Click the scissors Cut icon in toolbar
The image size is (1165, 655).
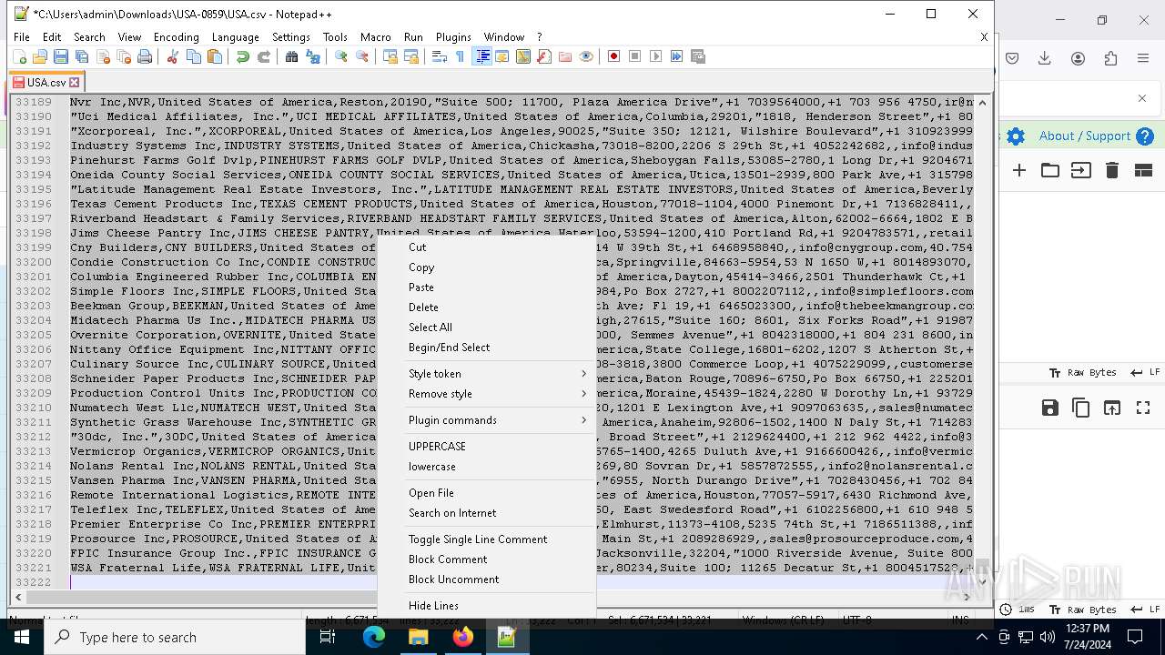[172, 56]
